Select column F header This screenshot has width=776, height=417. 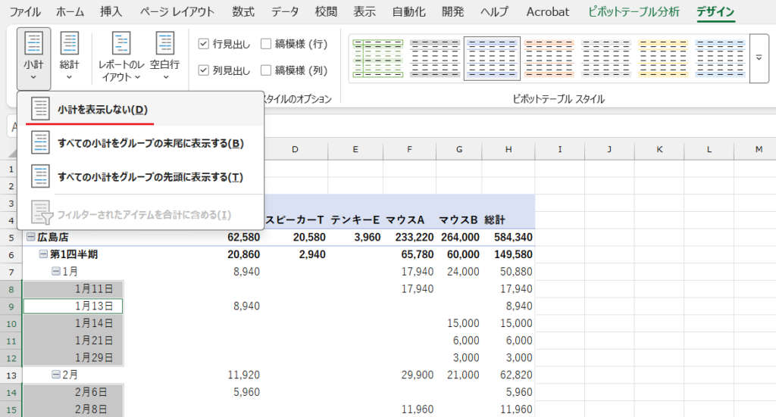tap(409, 149)
